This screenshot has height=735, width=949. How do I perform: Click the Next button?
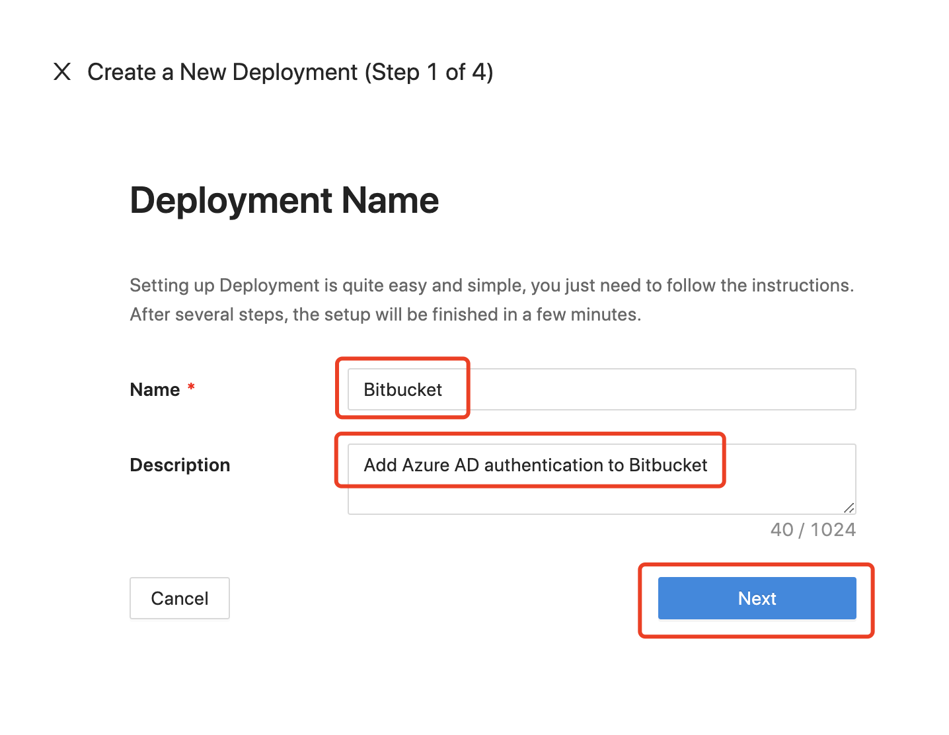(x=757, y=598)
